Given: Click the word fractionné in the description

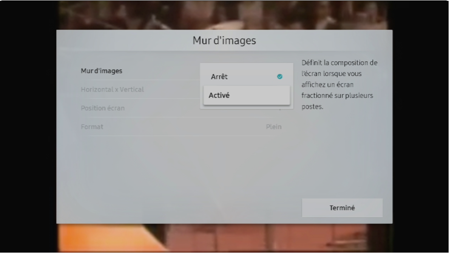Looking at the screenshot, I should point(319,96).
